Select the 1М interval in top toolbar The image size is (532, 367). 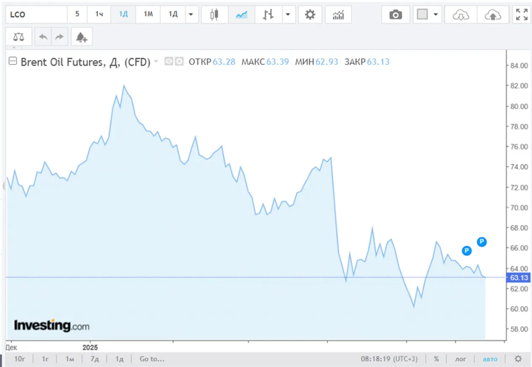(x=148, y=14)
